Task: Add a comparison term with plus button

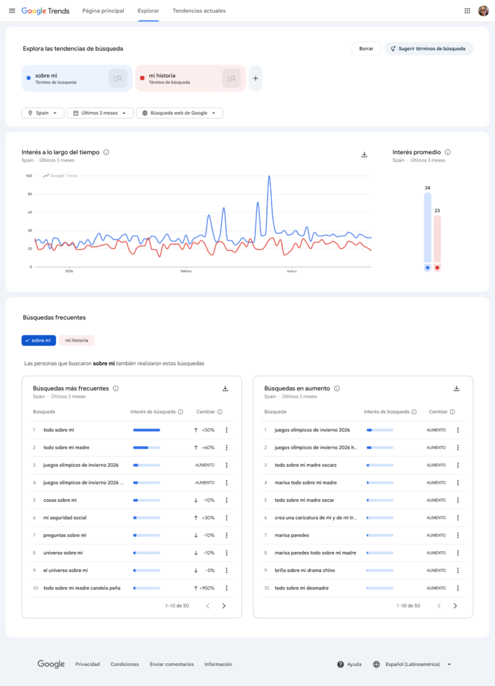Action: [x=256, y=78]
